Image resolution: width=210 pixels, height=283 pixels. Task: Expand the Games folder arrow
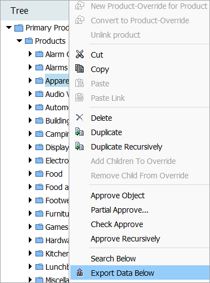30,227
